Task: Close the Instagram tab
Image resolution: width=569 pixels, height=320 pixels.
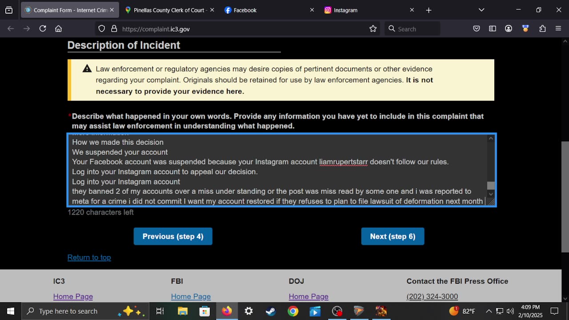Action: coord(412,10)
